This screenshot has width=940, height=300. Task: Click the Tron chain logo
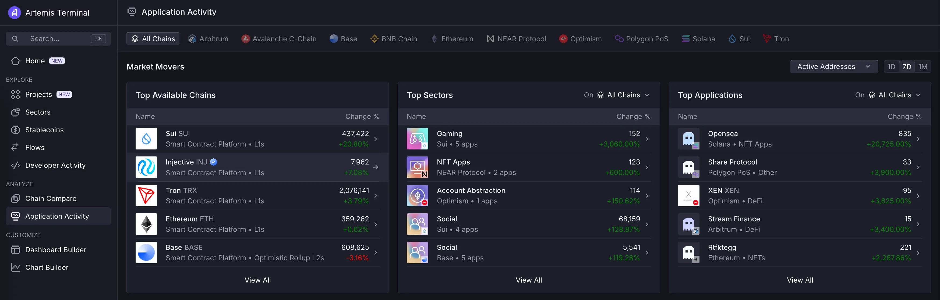146,196
